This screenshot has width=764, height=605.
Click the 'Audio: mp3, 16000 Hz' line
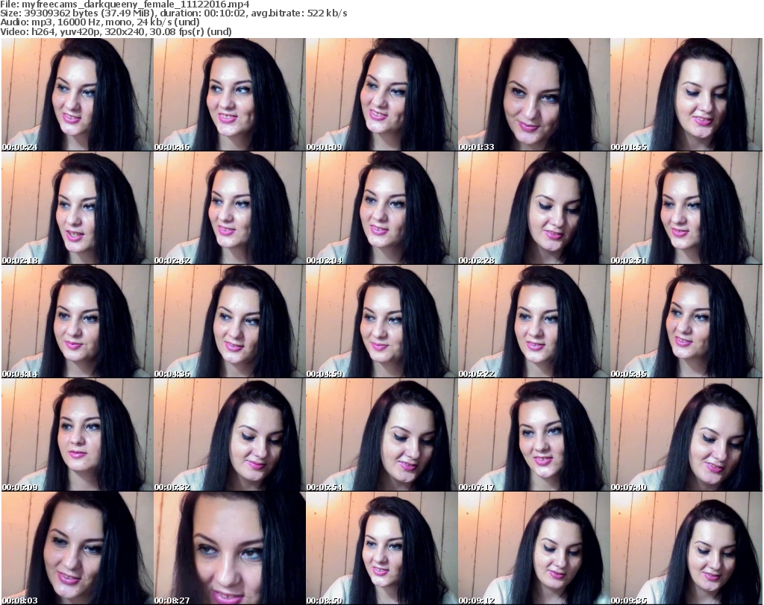(x=100, y=22)
